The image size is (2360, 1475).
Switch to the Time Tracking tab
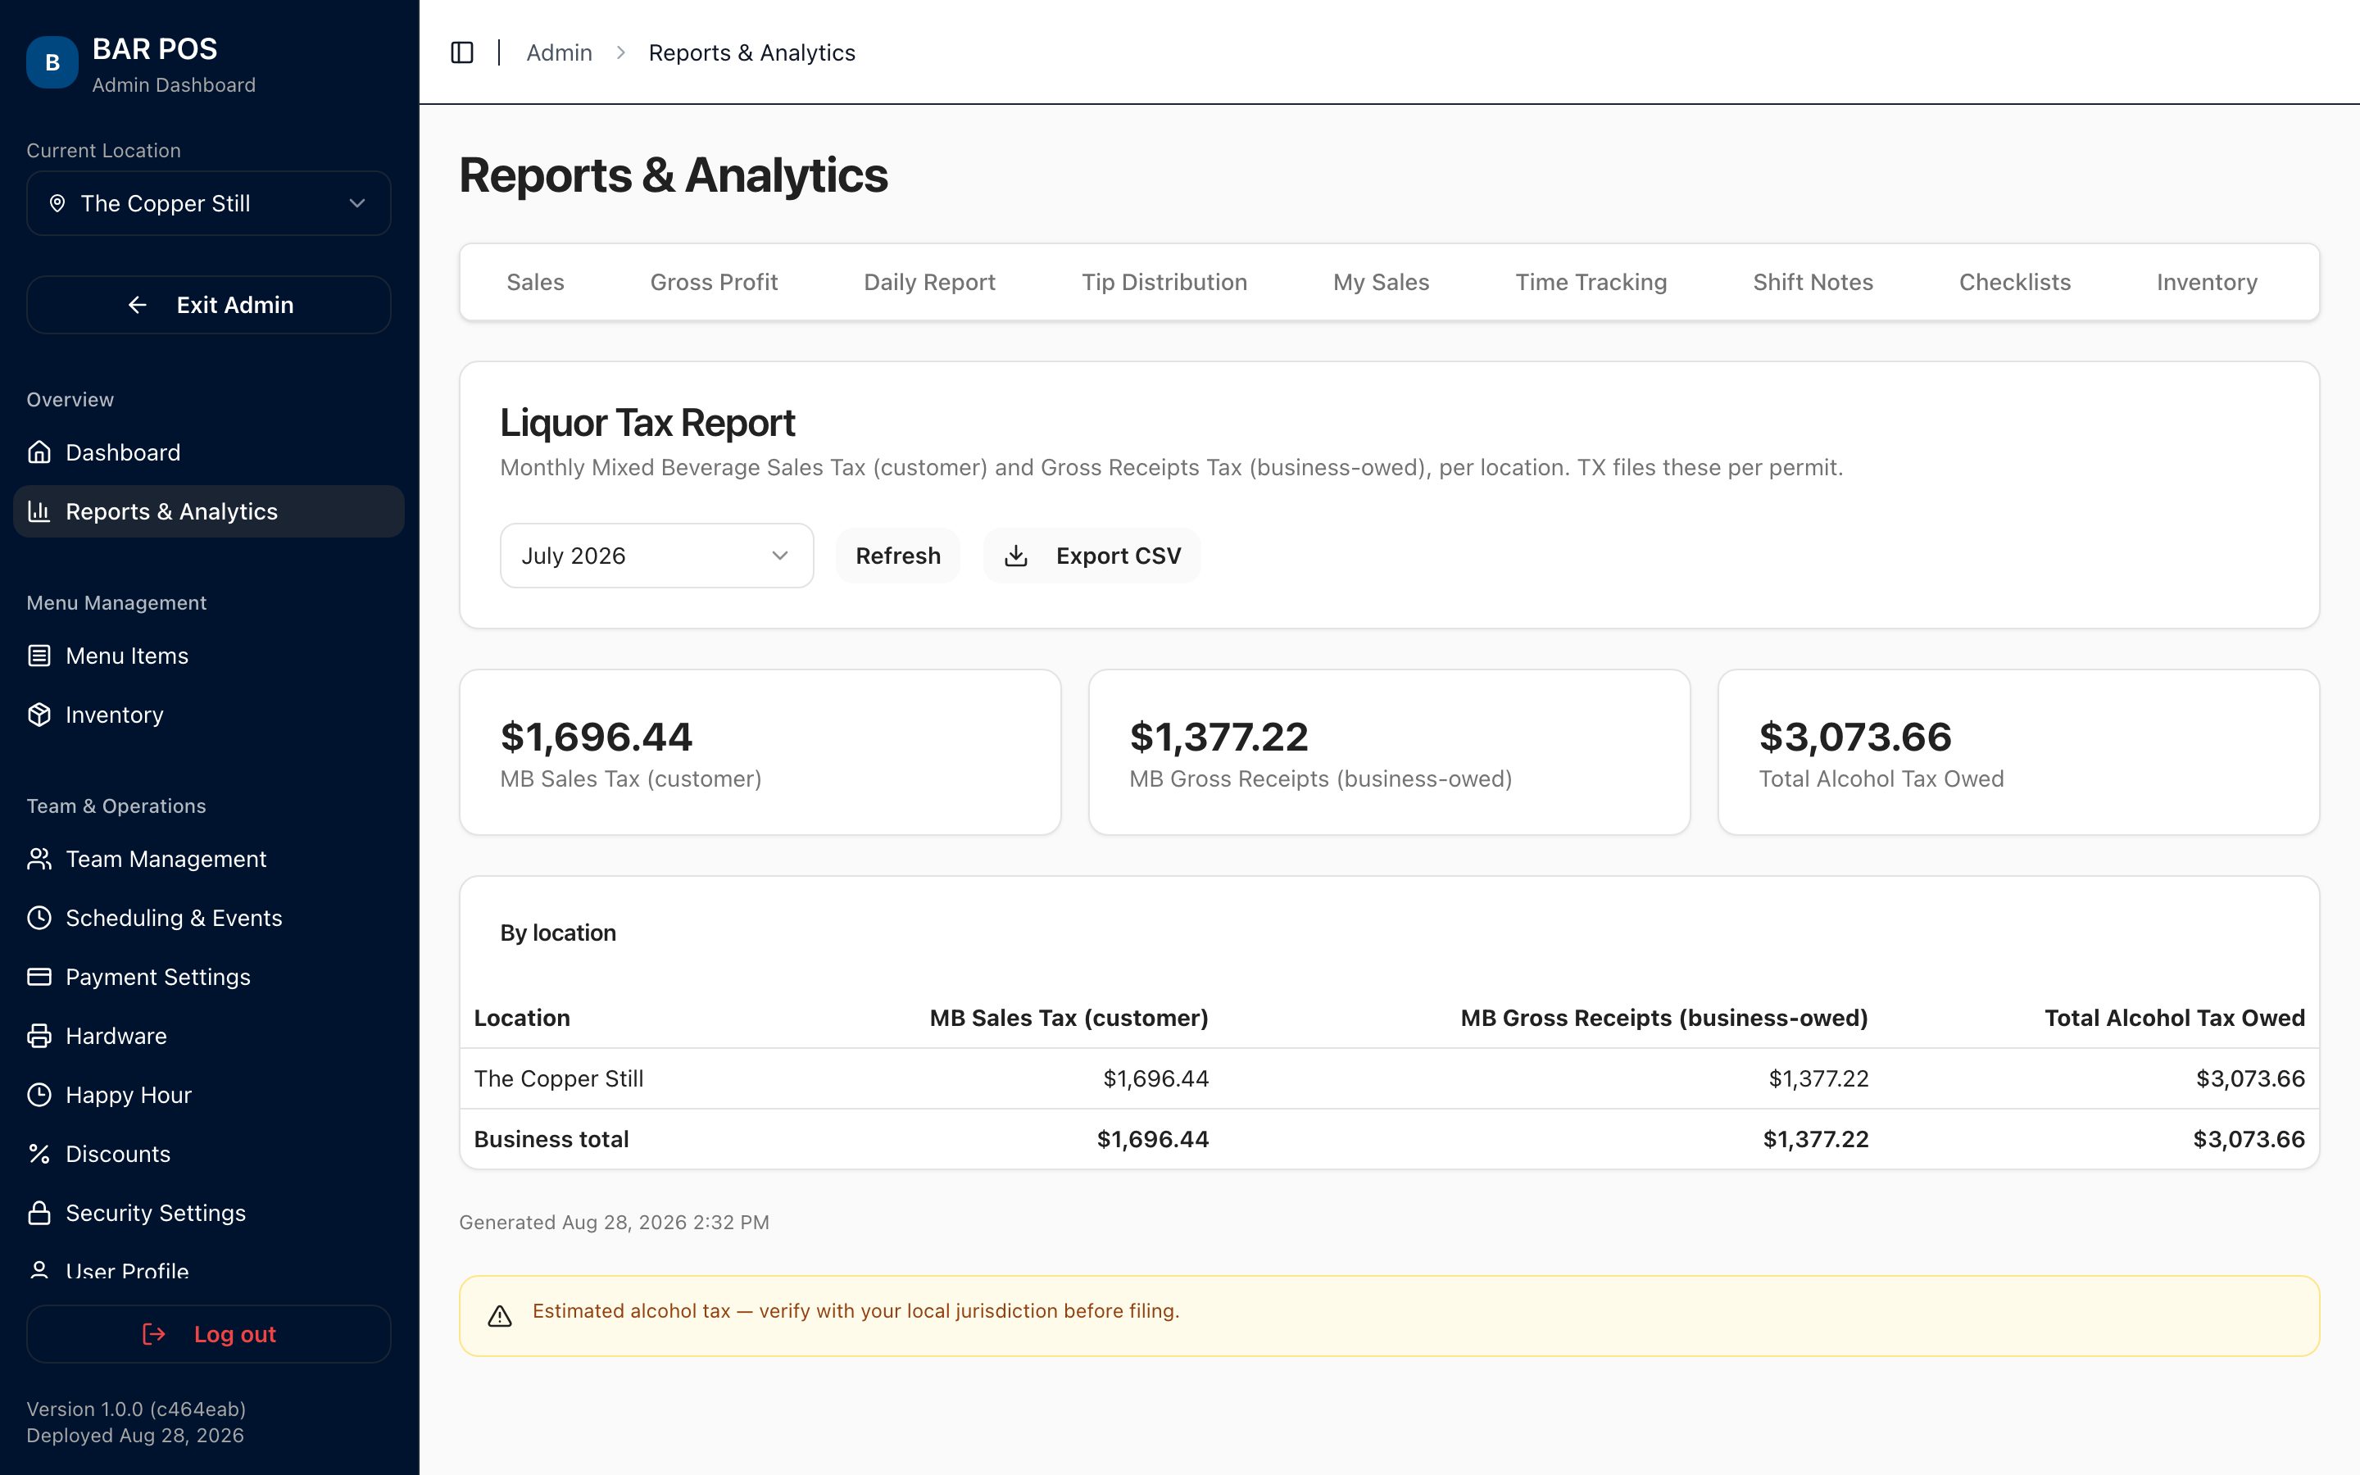(x=1591, y=282)
